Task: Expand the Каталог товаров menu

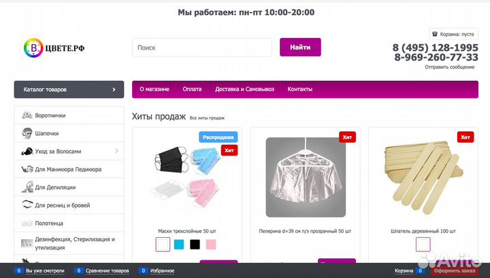Action: pyautogui.click(x=69, y=89)
